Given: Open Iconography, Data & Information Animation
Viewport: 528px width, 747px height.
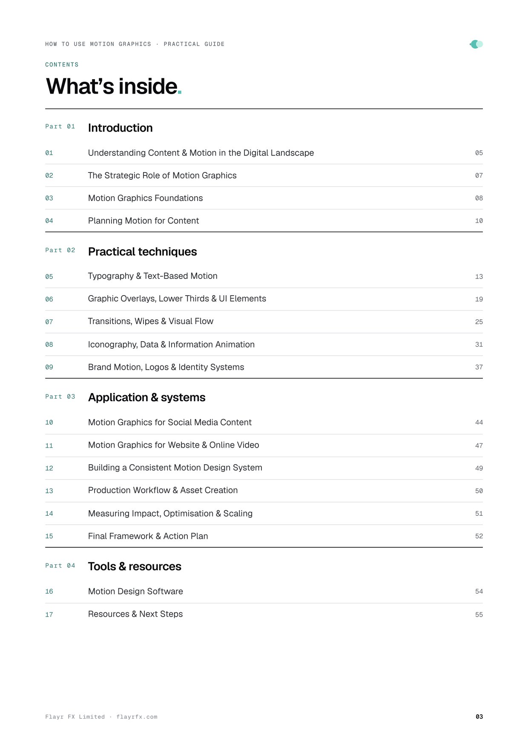Looking at the screenshot, I should point(264,345).
